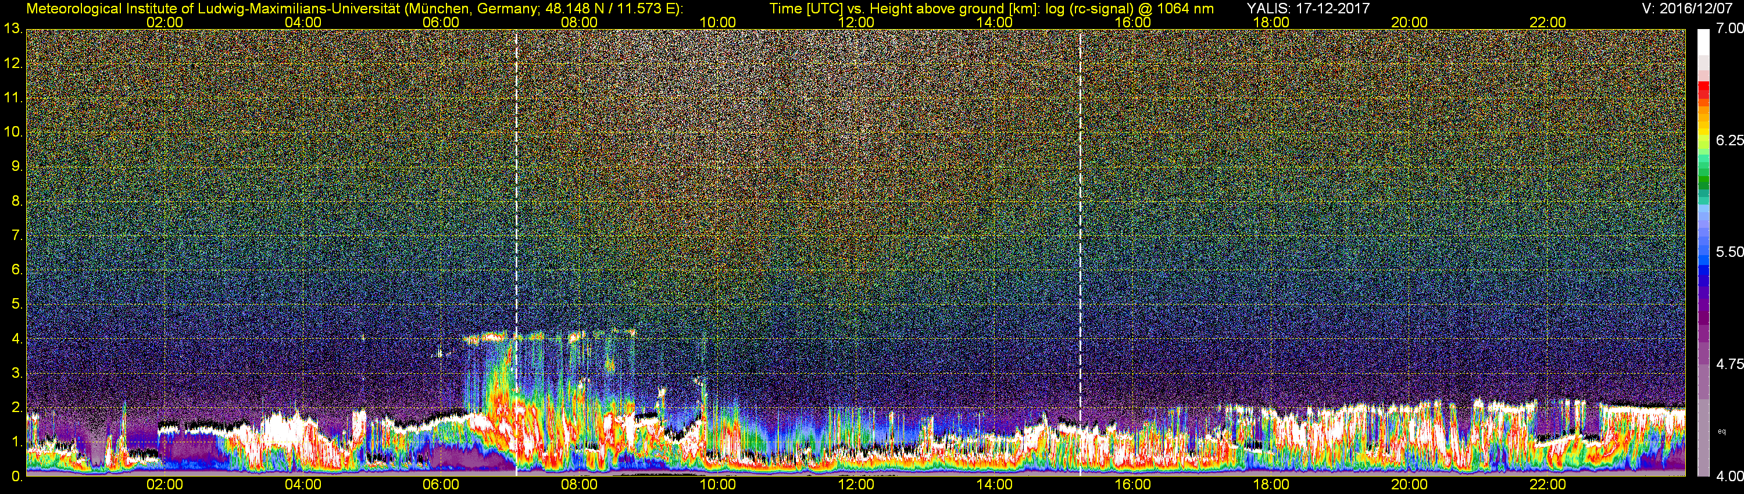The height and width of the screenshot is (494, 1744).
Task: Select the height axis label 0
Action: [x=16, y=477]
